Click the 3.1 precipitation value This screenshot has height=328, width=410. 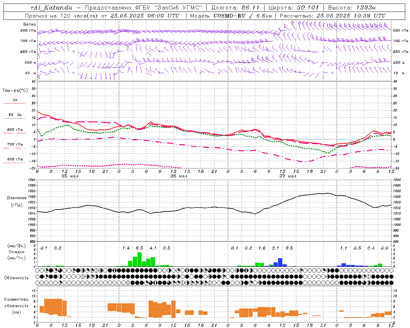(x=275, y=248)
